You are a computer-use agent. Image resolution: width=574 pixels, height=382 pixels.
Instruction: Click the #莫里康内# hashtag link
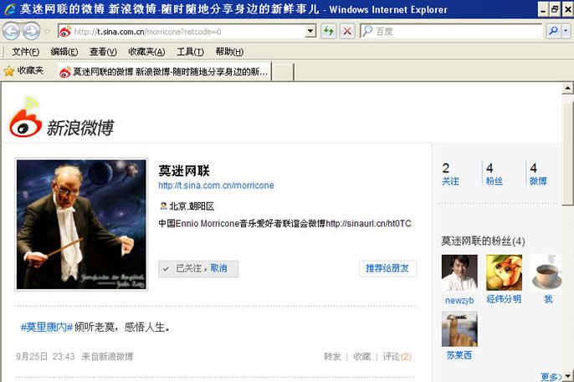click(x=47, y=327)
